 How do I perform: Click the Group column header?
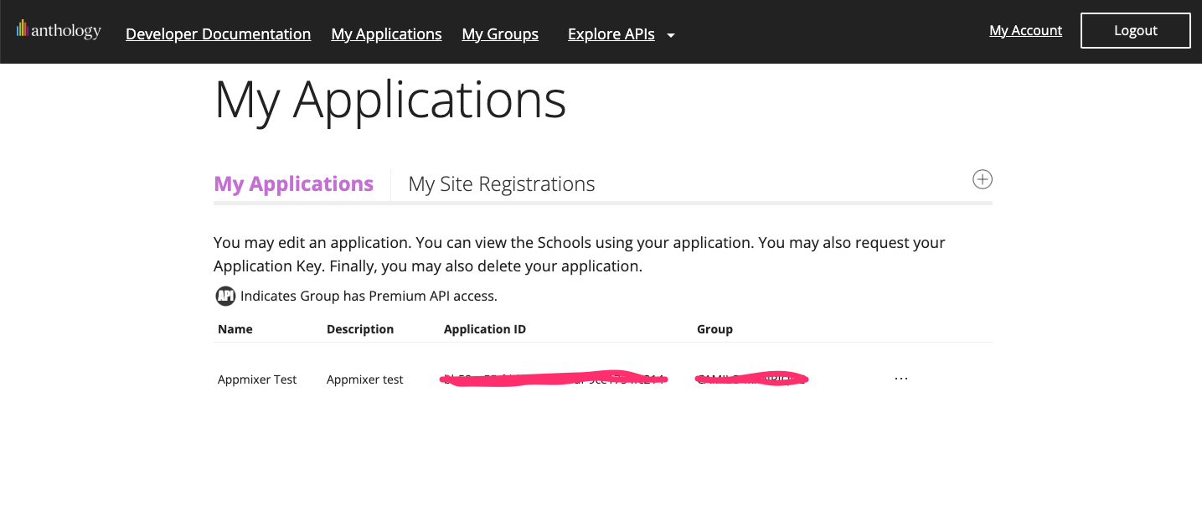(x=714, y=329)
